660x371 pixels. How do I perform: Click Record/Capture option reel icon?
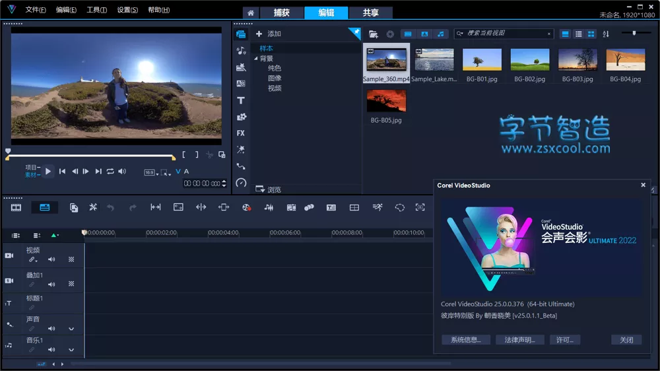tap(247, 207)
